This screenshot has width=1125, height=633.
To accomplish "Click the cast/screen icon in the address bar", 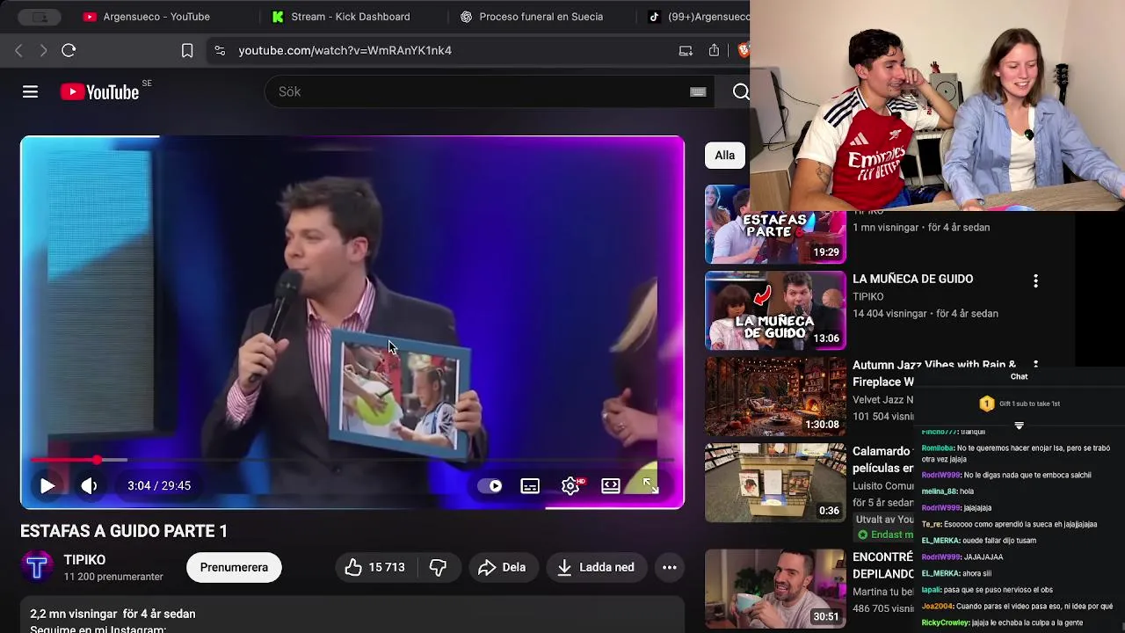I will (x=686, y=50).
